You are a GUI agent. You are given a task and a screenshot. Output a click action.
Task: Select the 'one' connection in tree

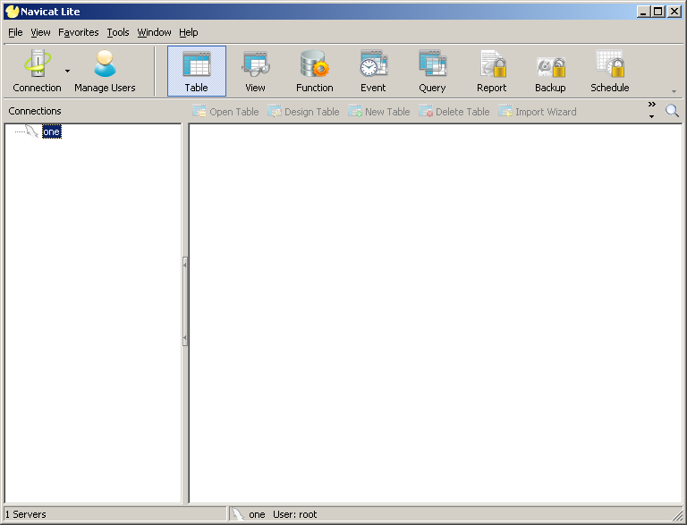pos(51,131)
